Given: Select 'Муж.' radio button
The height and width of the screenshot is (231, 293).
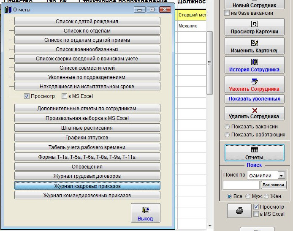Looking at the screenshot, I should tap(248, 196).
